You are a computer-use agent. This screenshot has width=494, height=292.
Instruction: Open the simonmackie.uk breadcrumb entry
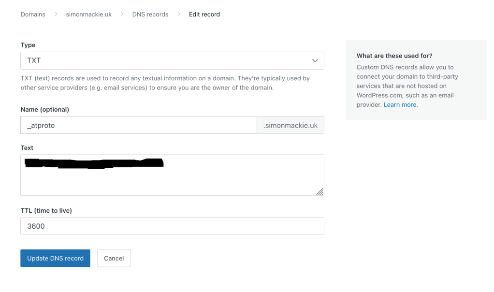click(x=88, y=14)
